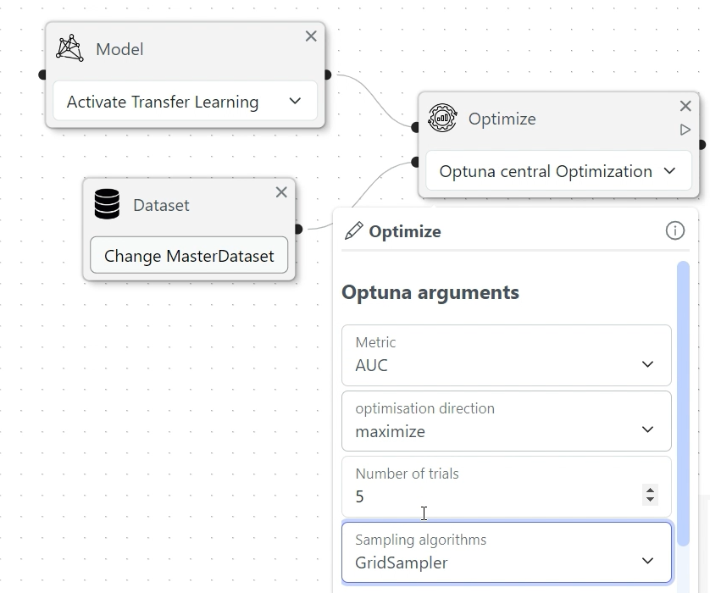Click the Model node network icon
This screenshot has height=593, width=710.
point(69,48)
